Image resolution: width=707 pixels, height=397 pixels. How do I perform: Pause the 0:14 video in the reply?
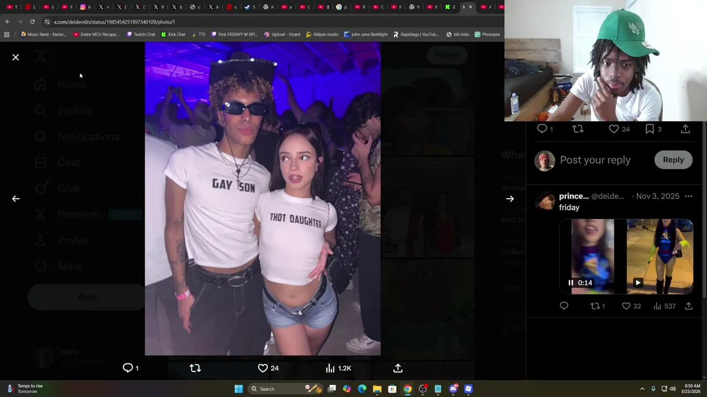click(571, 282)
